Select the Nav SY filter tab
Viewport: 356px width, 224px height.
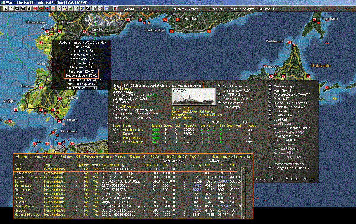pyautogui.click(x=170, y=156)
